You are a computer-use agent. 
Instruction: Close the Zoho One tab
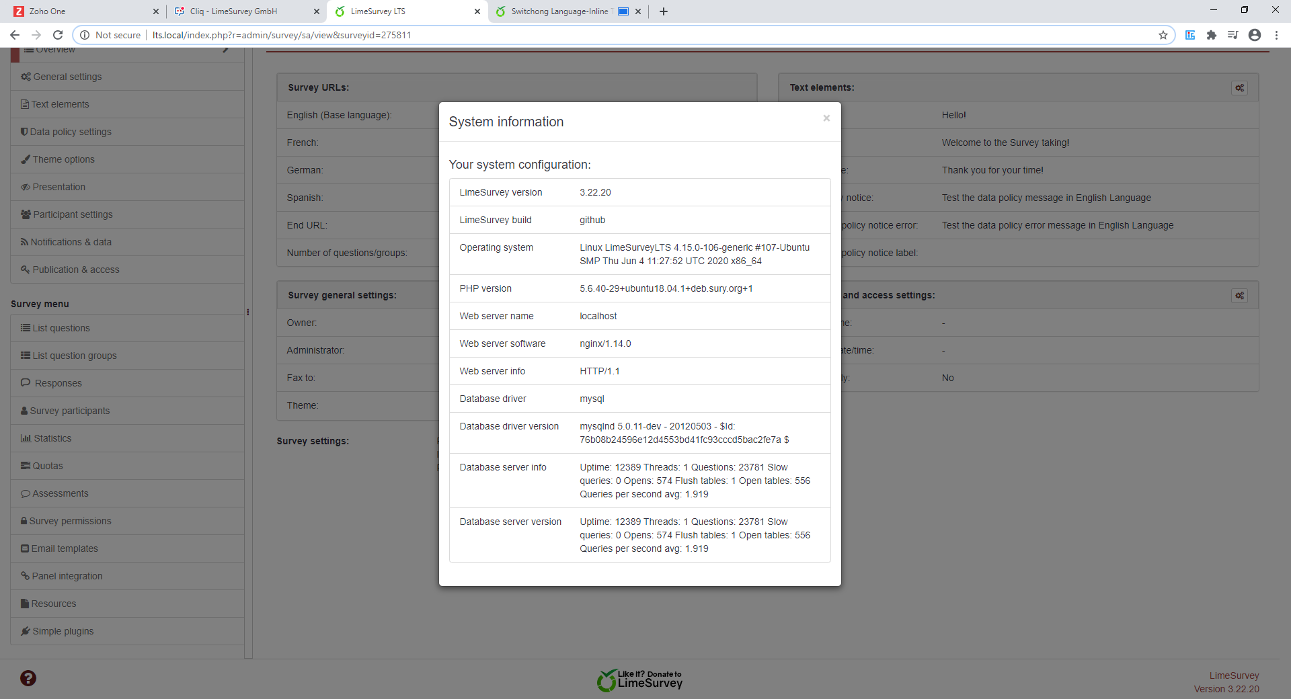pos(156,11)
